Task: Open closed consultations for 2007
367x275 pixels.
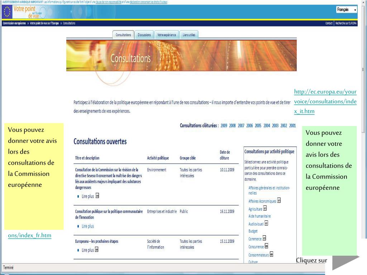Action: (x=241, y=126)
